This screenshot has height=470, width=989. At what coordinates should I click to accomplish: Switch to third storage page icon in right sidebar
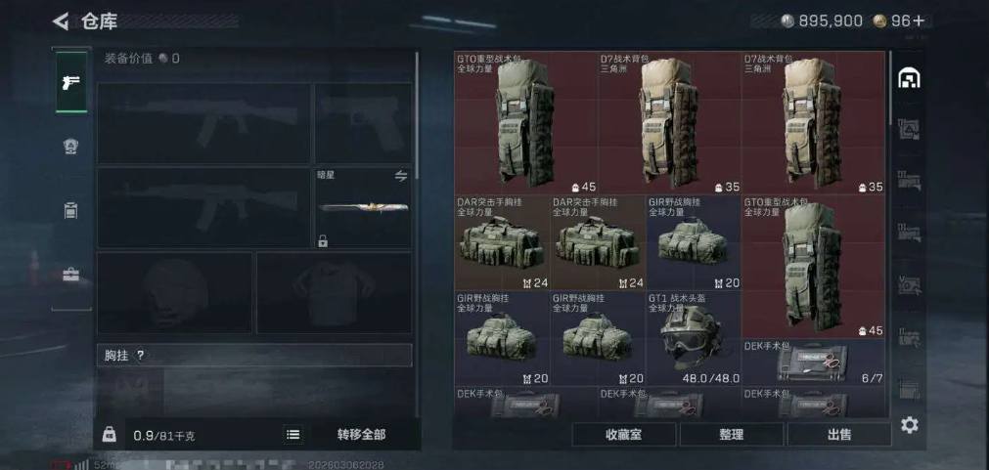coord(909,181)
